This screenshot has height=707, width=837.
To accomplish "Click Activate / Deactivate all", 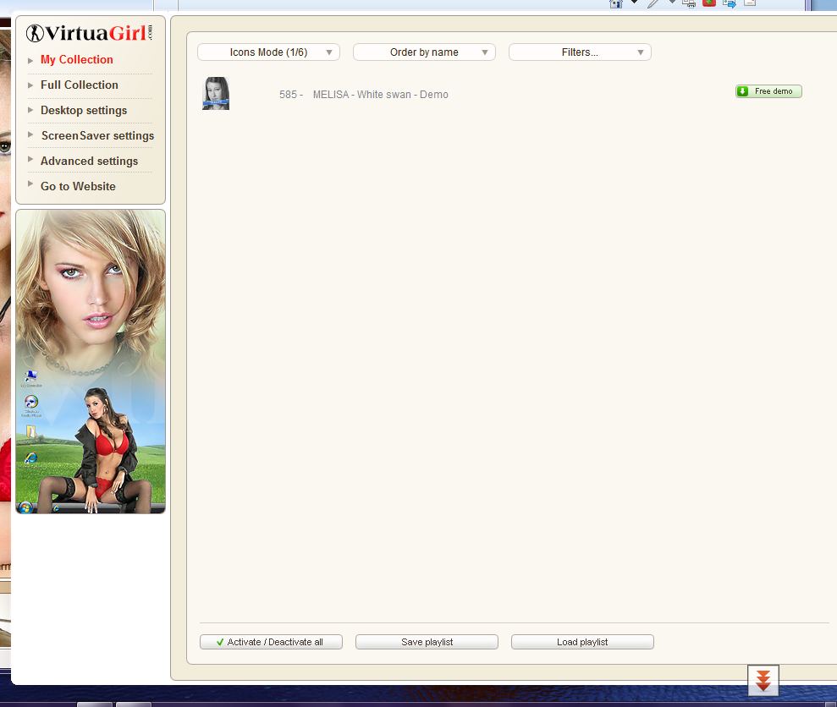I will (271, 642).
